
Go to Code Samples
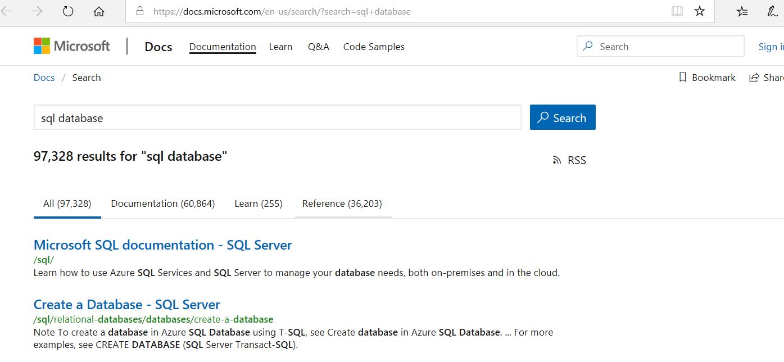[374, 47]
